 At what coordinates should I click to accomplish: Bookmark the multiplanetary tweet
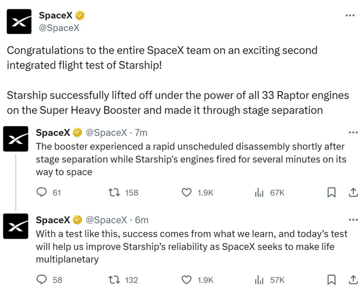(x=332, y=280)
